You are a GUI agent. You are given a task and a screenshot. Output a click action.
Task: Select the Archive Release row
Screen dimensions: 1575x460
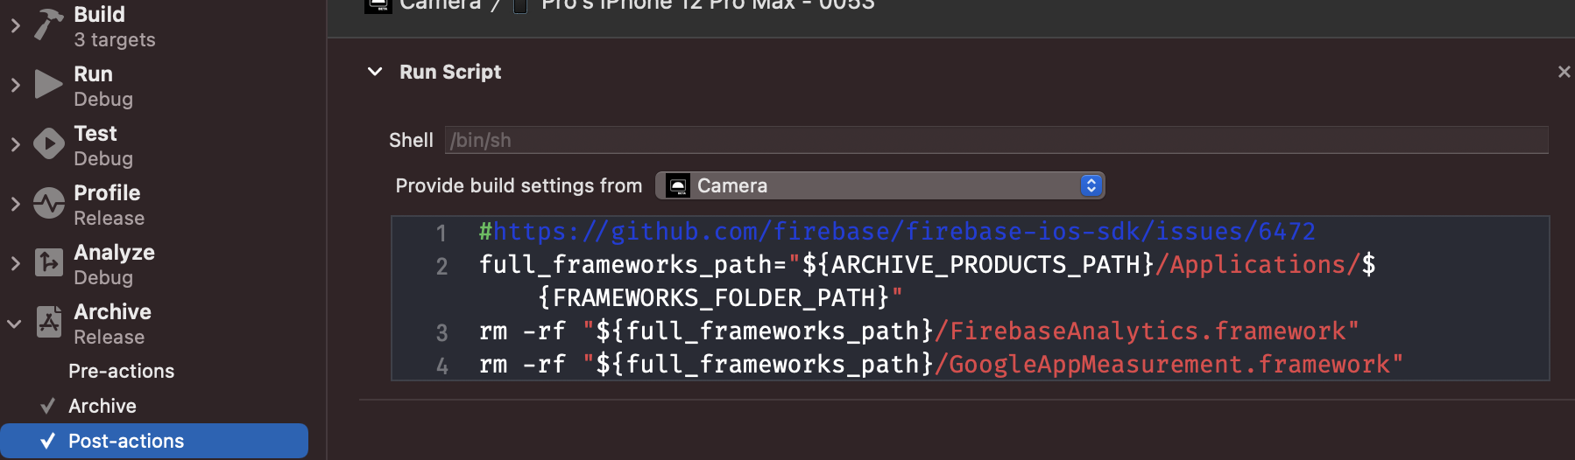[112, 324]
